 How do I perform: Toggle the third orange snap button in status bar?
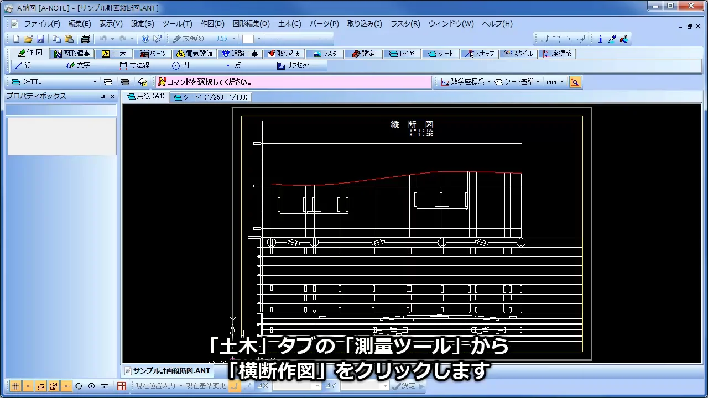(x=41, y=386)
